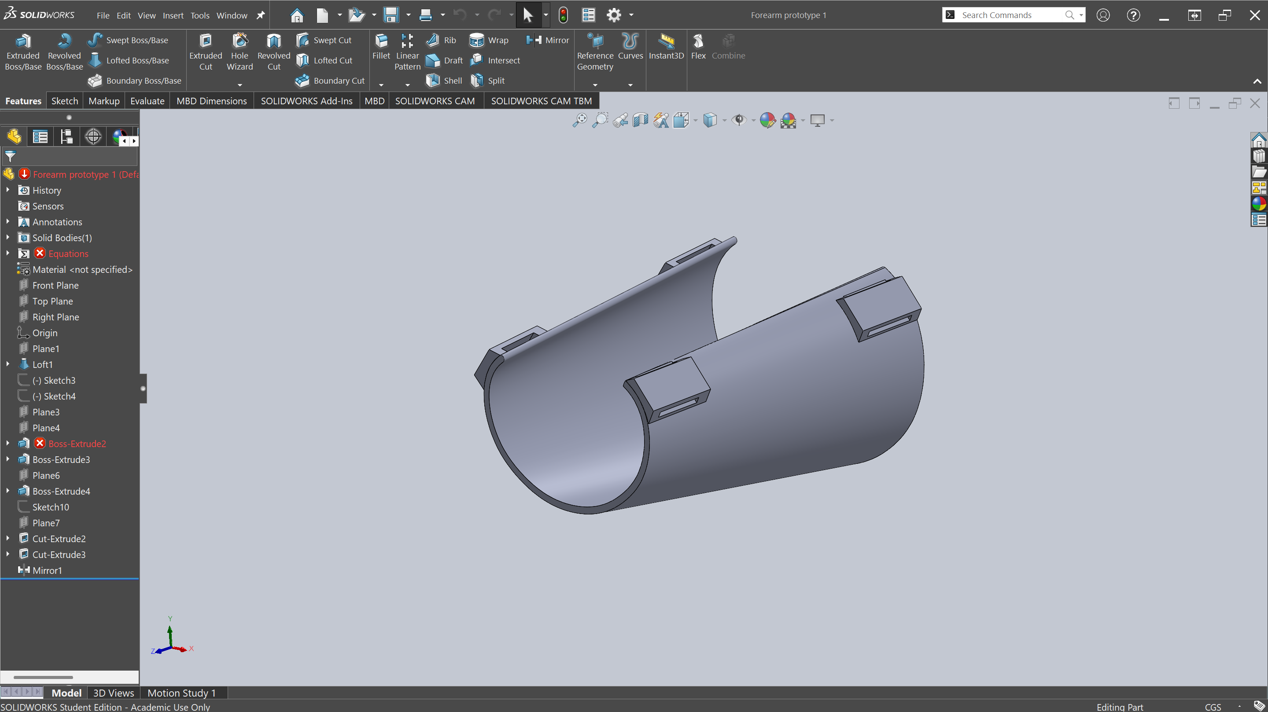
Task: Click the Apply Scene icon
Action: [788, 120]
